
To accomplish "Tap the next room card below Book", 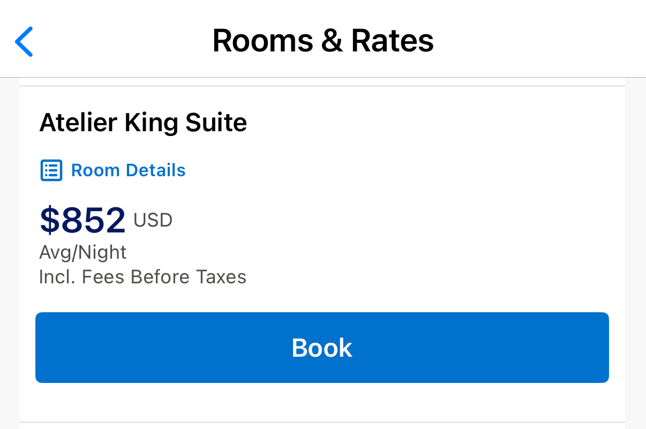I will [321, 426].
